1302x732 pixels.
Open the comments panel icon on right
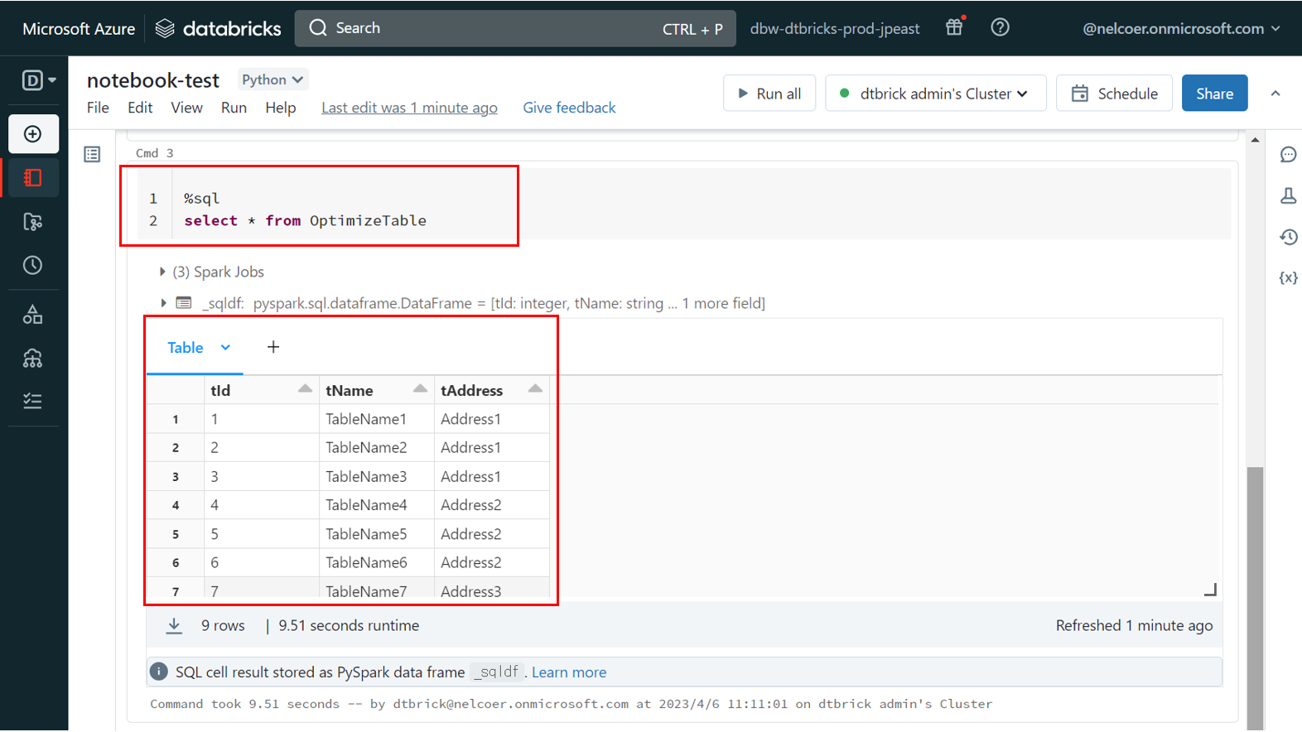(x=1288, y=155)
